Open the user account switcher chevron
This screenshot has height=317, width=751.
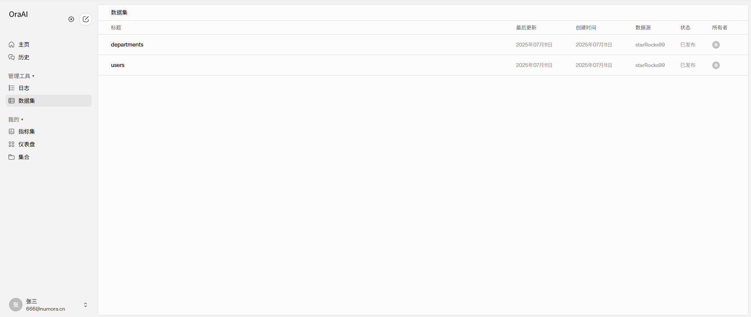(x=85, y=305)
